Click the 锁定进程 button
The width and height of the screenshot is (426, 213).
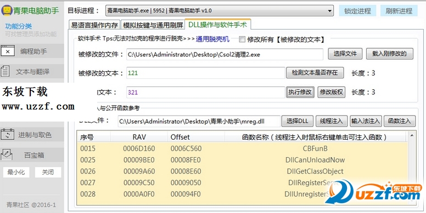click(357, 11)
